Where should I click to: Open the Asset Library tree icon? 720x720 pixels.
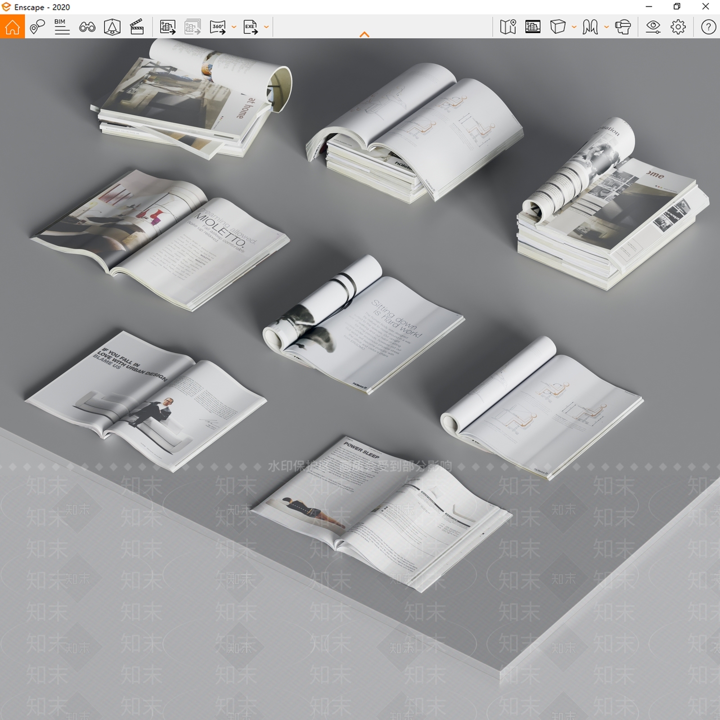[x=112, y=27]
